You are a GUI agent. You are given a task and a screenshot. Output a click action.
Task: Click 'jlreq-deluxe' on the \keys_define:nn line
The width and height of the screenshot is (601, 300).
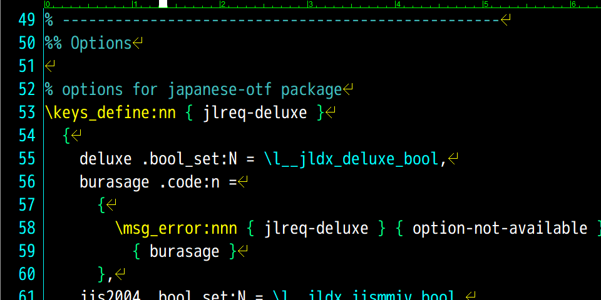pyautogui.click(x=255, y=113)
